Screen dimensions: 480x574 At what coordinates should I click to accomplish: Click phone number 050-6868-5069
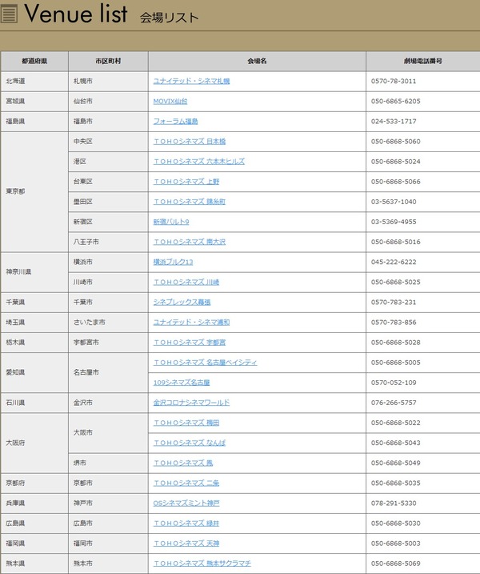(x=396, y=564)
